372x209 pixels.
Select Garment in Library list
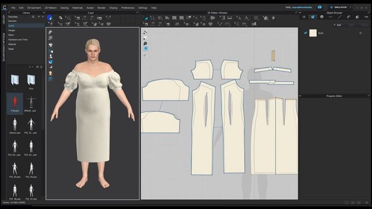12,21
